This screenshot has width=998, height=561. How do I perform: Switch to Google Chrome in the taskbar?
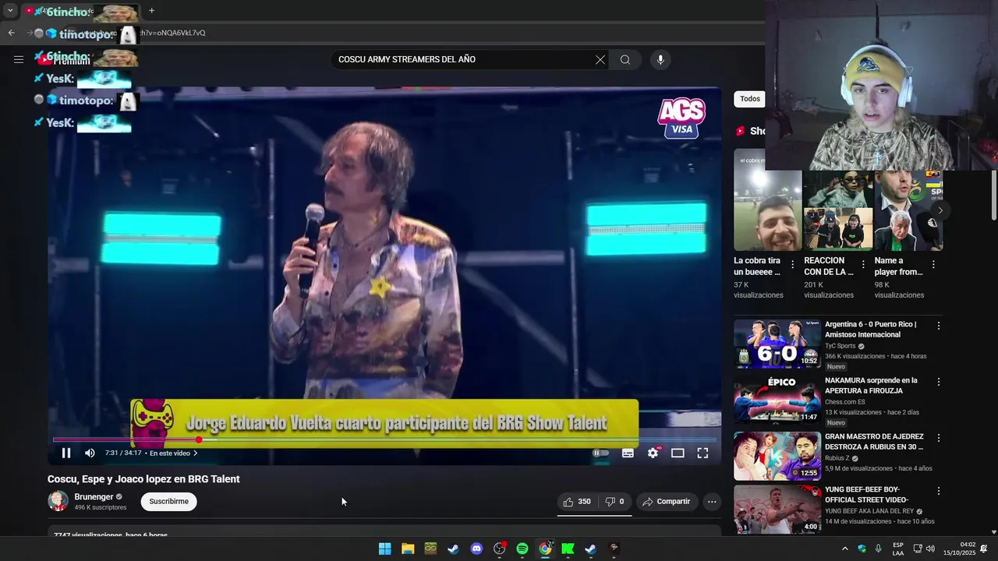tap(545, 549)
